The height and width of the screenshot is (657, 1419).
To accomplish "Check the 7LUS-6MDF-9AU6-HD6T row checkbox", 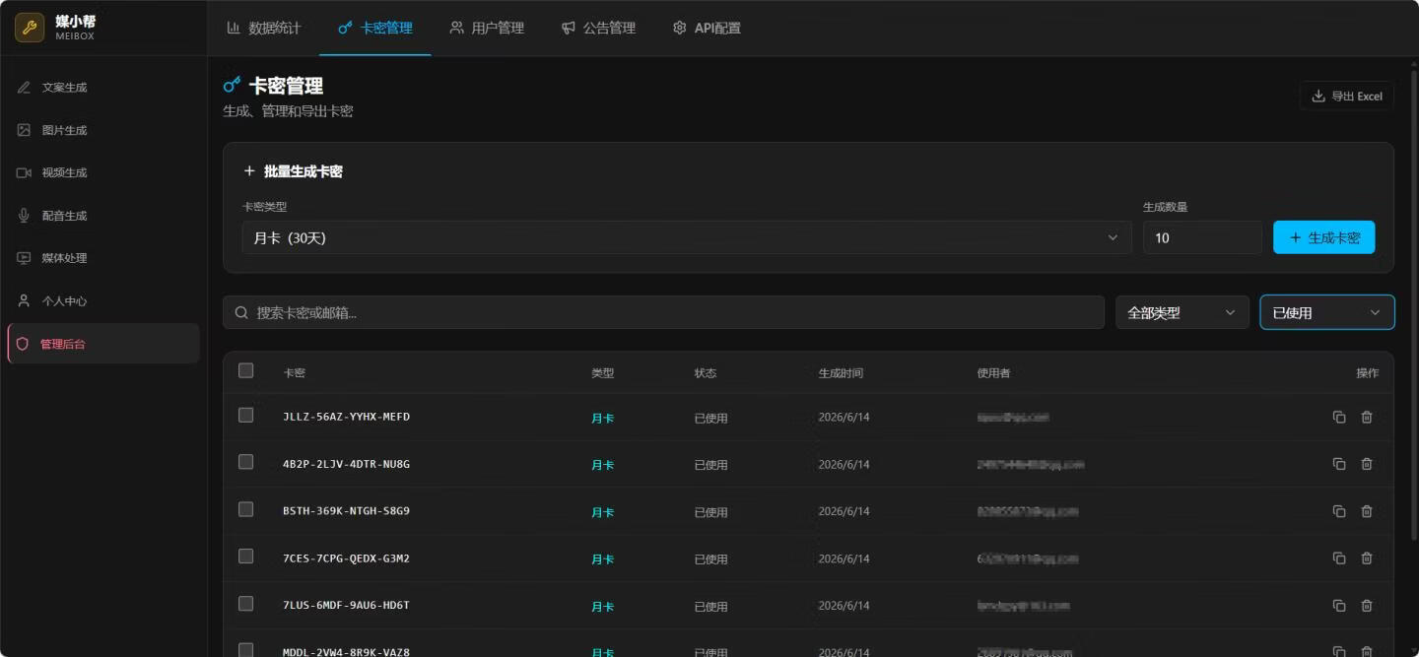I will [x=246, y=604].
